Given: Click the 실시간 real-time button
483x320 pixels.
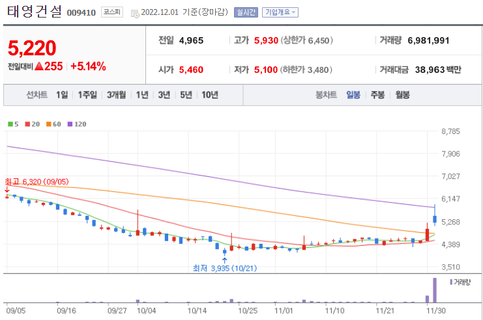Looking at the screenshot, I should [246, 12].
